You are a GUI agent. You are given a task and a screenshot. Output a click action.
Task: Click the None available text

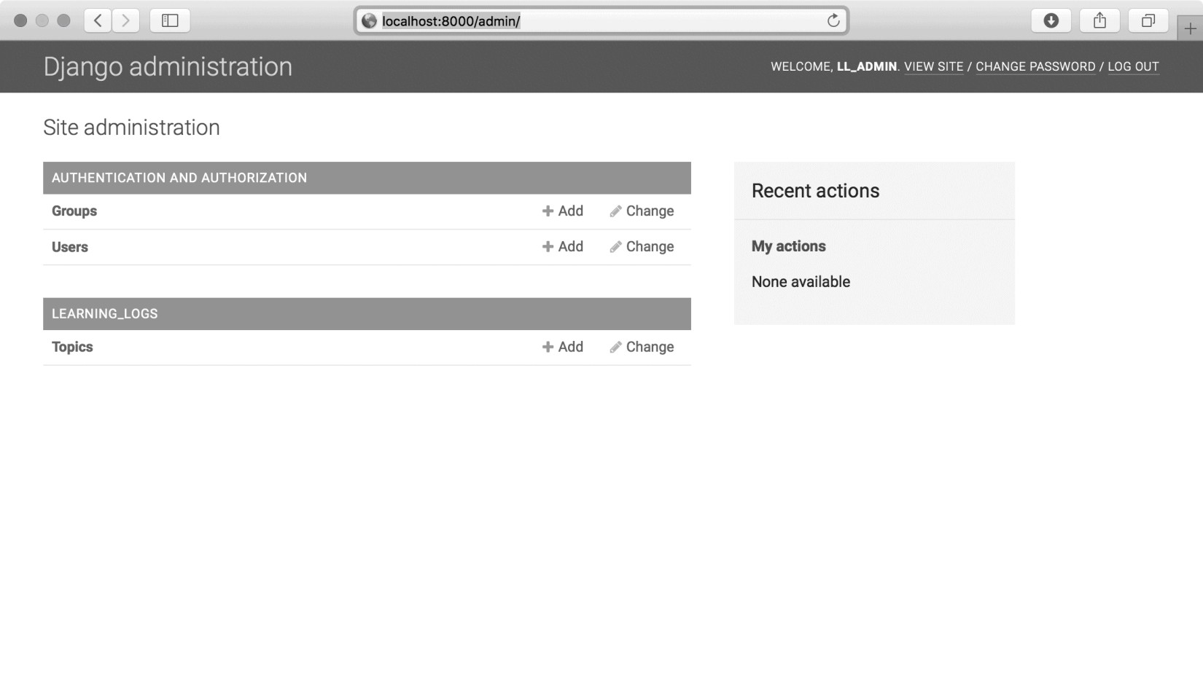(801, 281)
